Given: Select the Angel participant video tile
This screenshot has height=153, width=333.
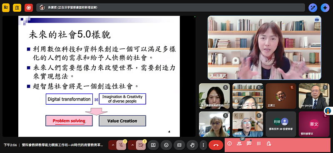Looking at the screenshot, I should pyautogui.click(x=214, y=124).
